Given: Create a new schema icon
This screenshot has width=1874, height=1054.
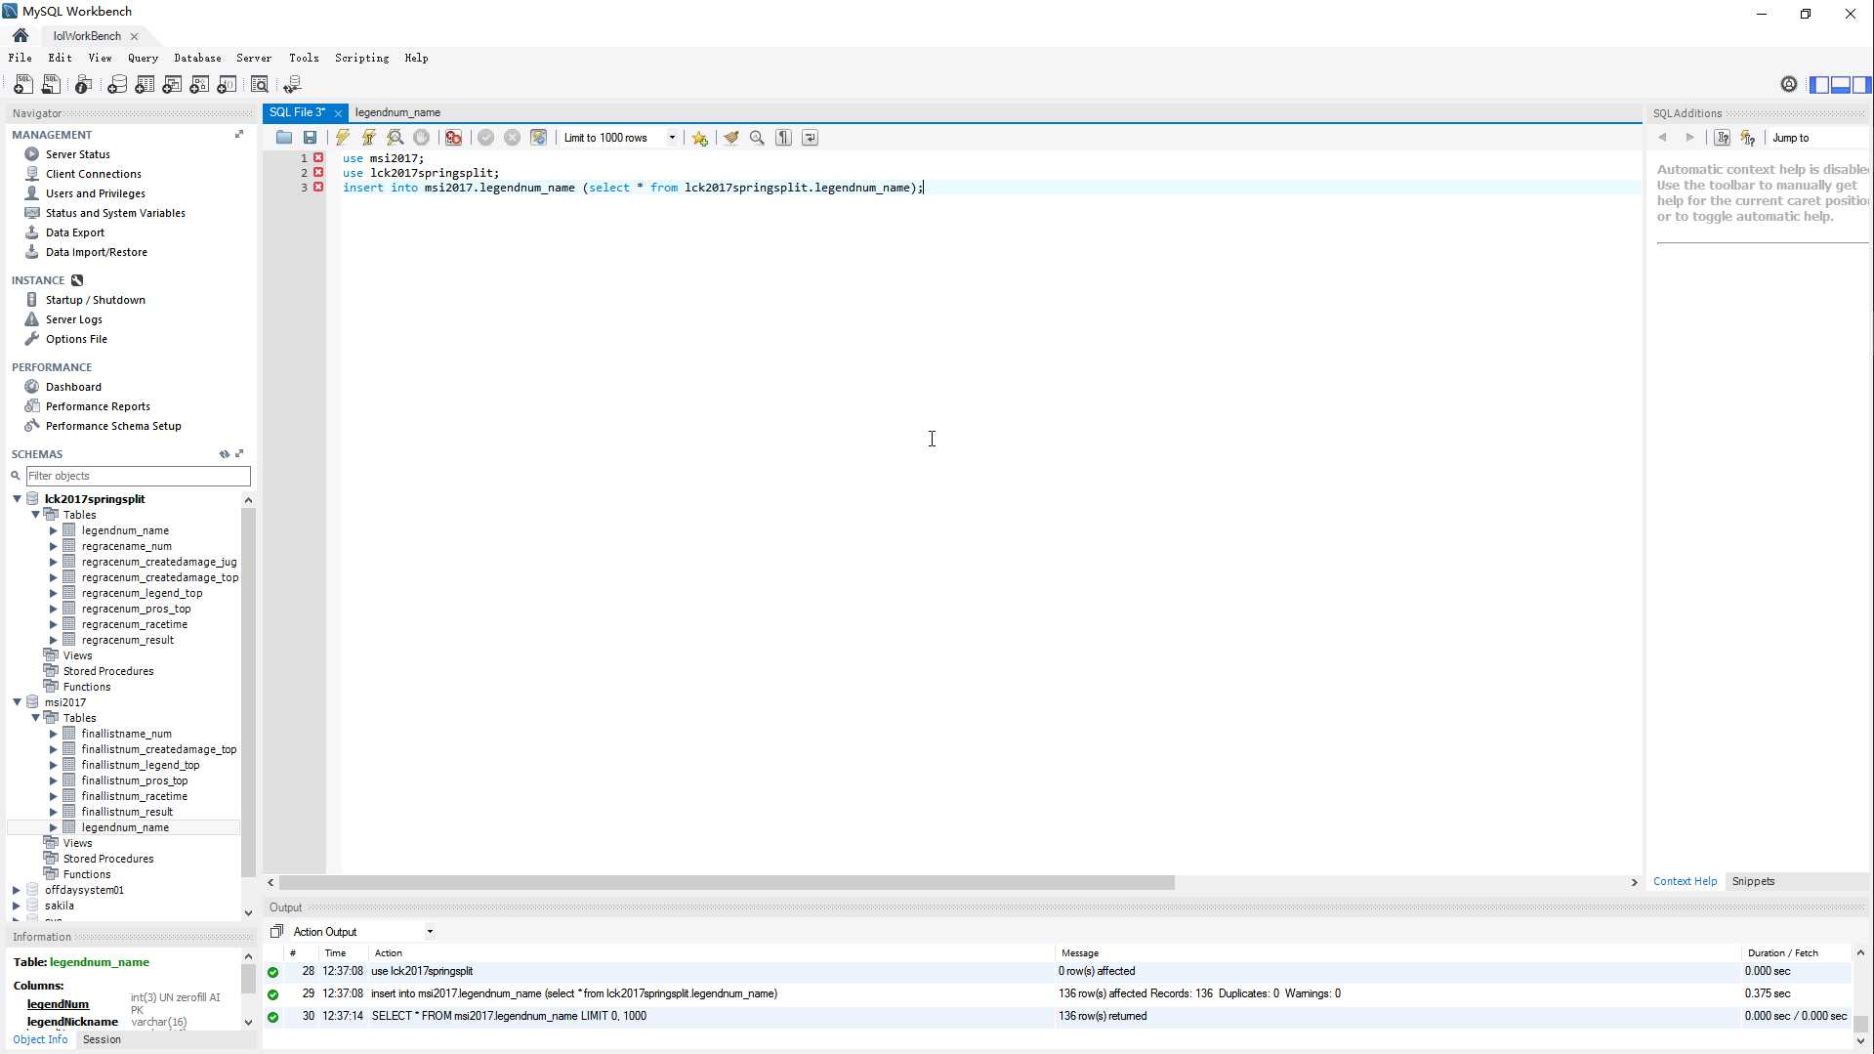Looking at the screenshot, I should click(117, 85).
